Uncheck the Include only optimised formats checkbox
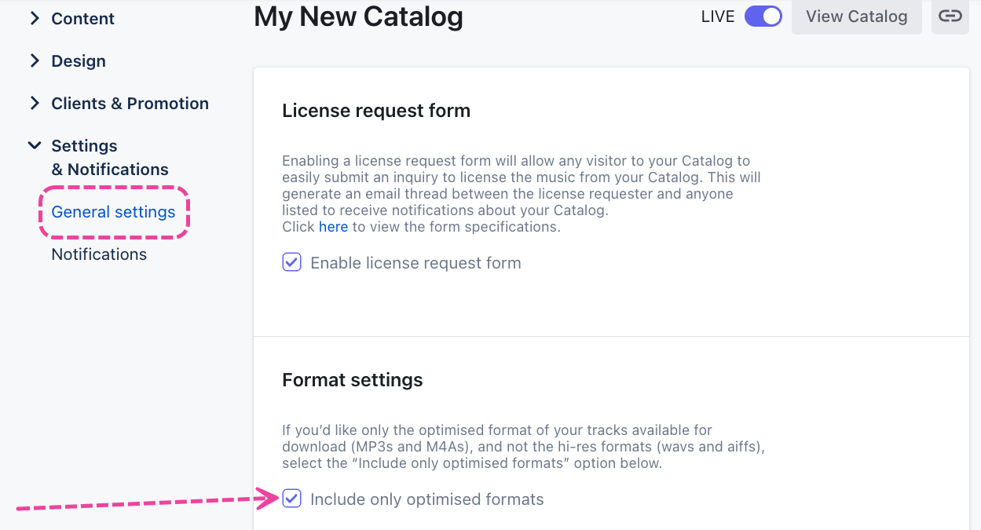Viewport: 981px width, 530px height. (291, 499)
